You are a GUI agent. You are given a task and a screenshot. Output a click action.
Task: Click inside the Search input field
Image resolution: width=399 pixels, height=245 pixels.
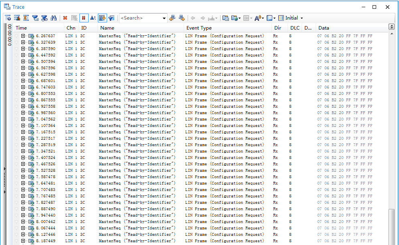pos(140,18)
